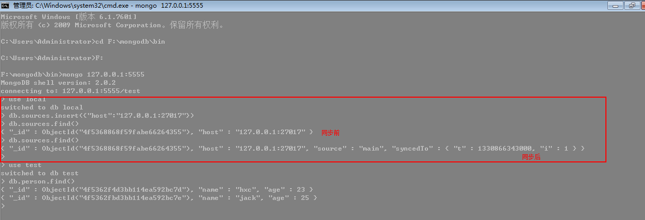Click the 'use test' command line

coord(22,165)
